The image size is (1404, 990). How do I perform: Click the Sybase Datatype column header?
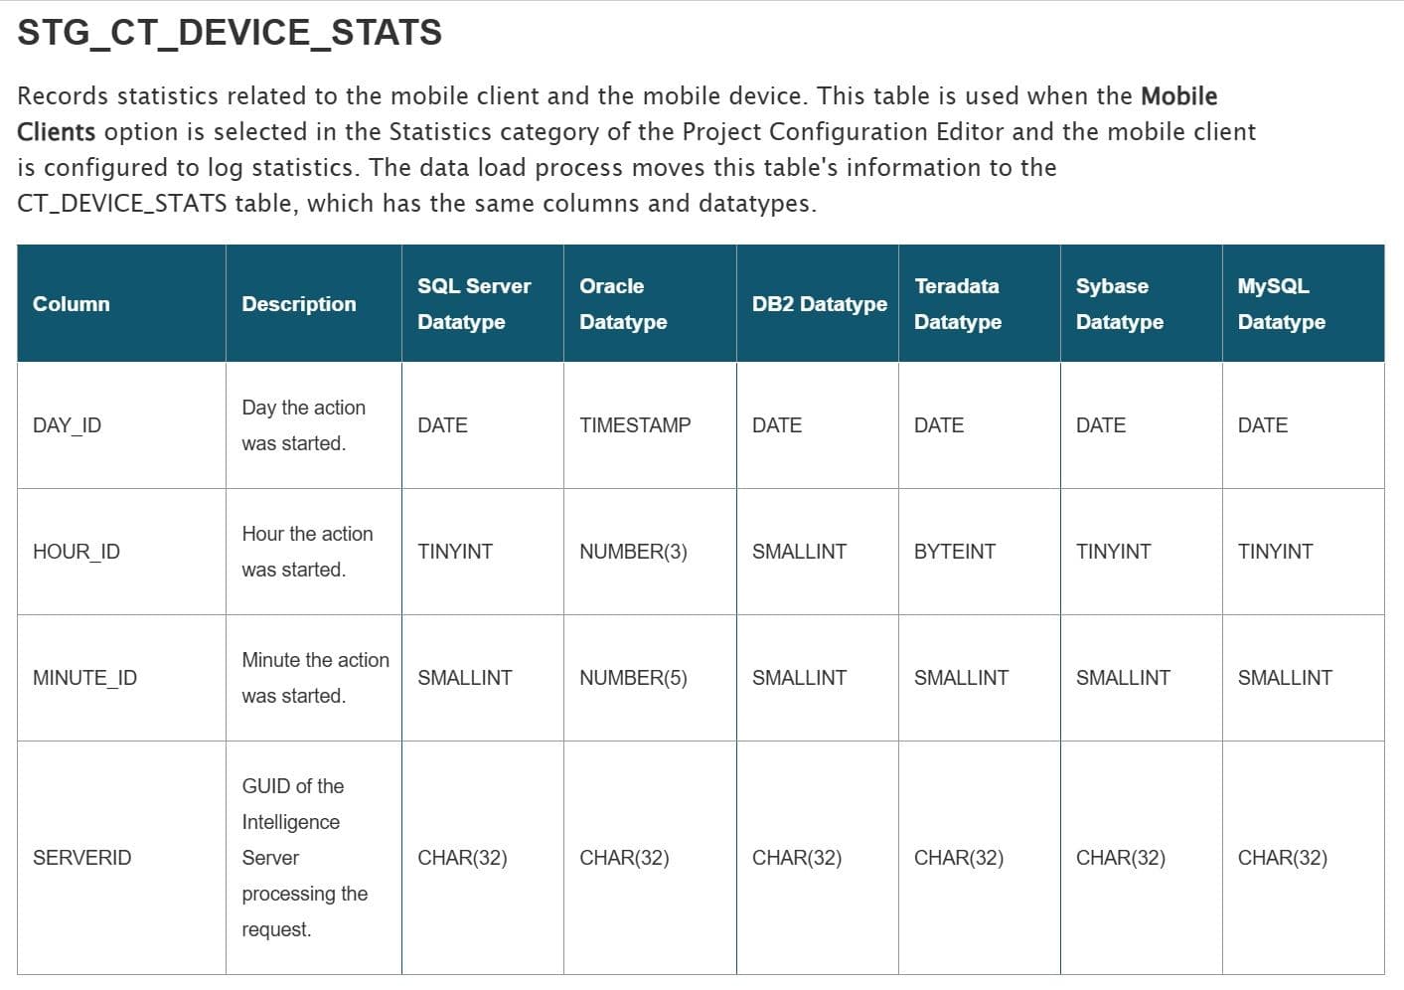(1119, 304)
